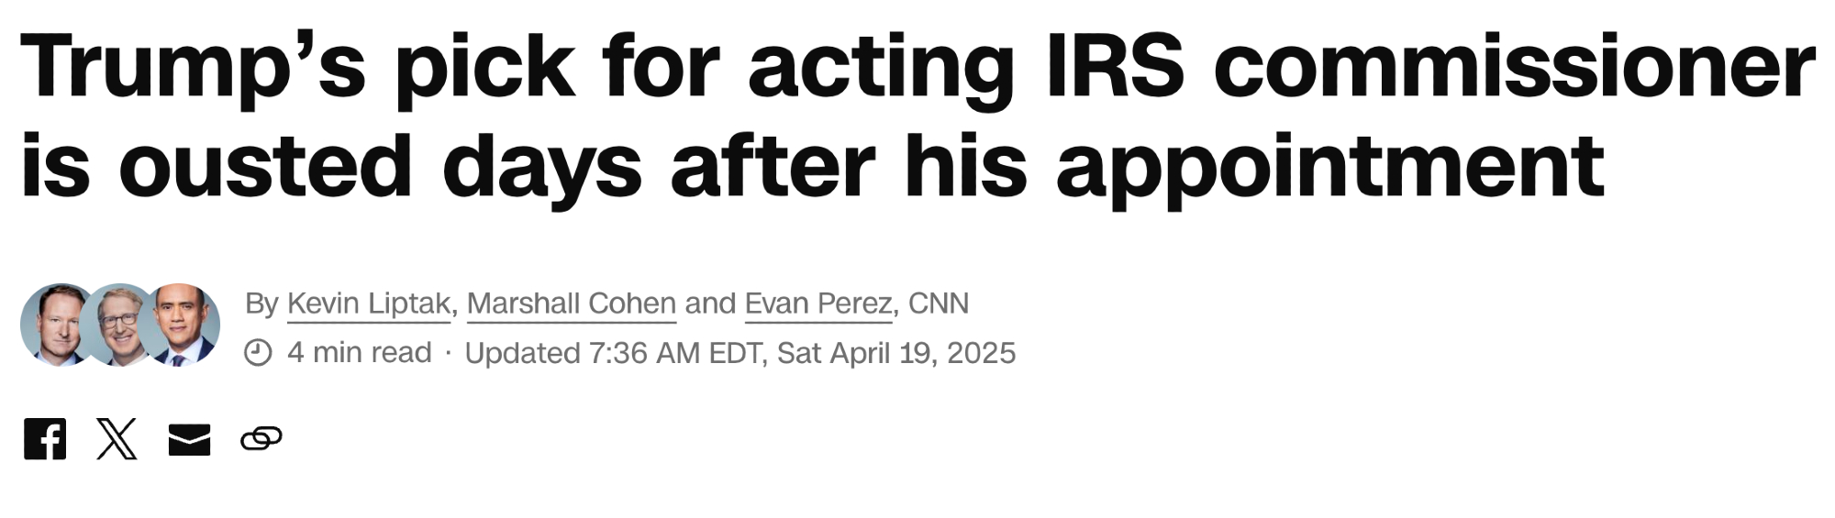Copy the article link using chain icon
The width and height of the screenshot is (1835, 518).
coord(261,439)
